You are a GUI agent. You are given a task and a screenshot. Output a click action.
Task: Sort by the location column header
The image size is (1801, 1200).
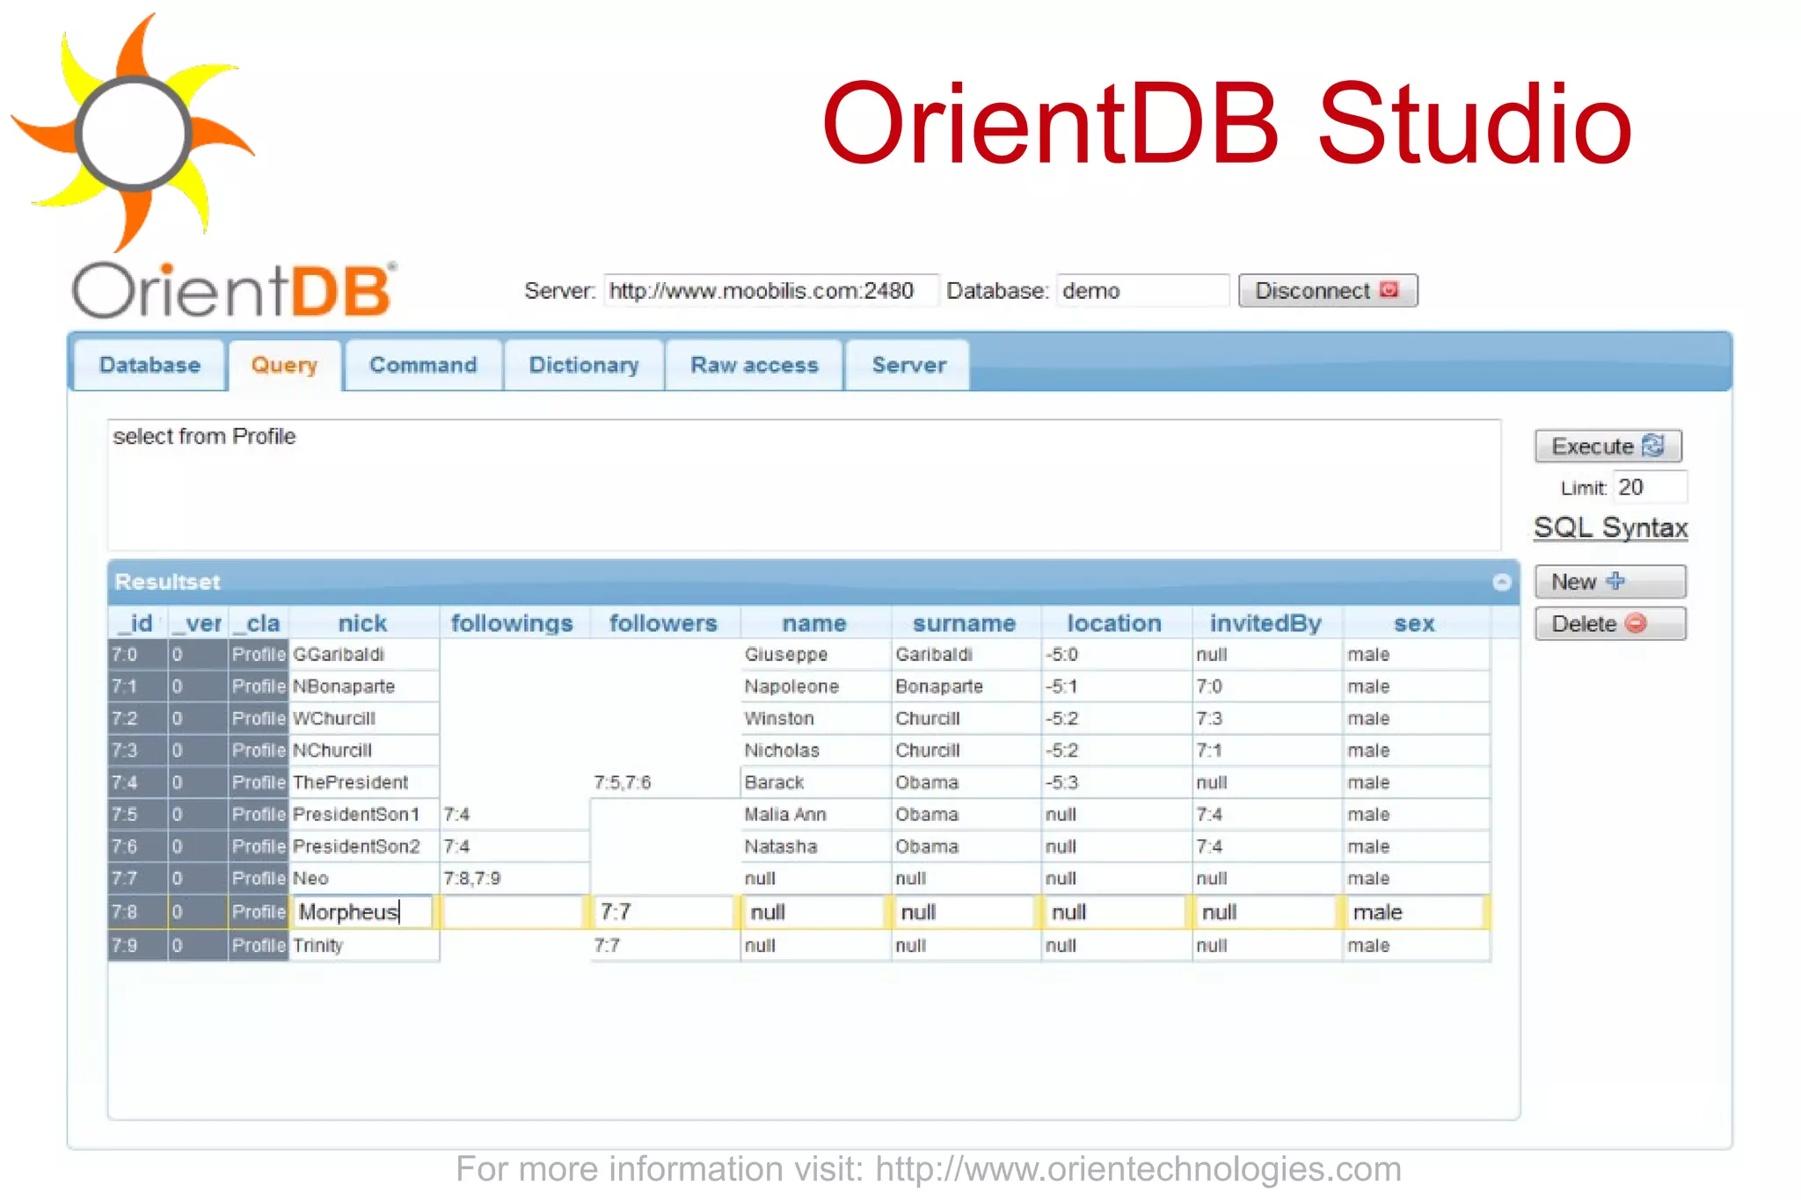tap(1115, 623)
